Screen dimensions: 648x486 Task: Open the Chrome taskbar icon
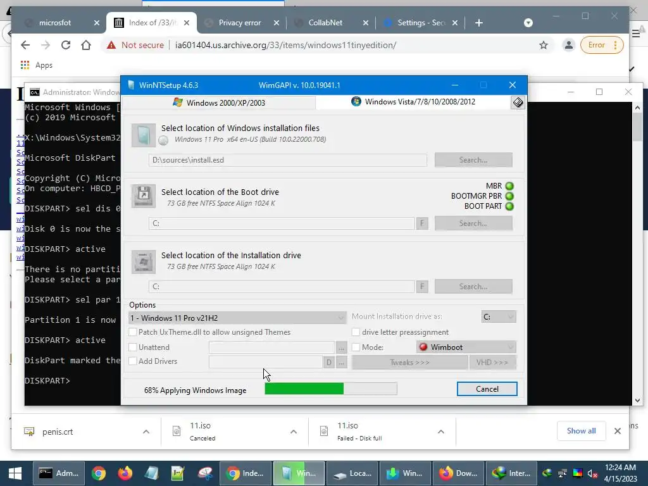[x=98, y=473]
